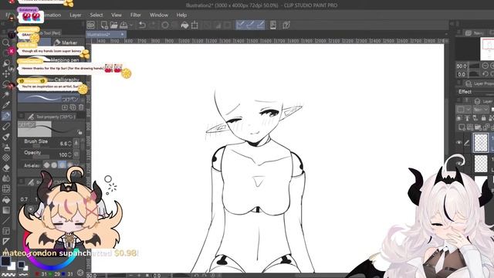494x278 pixels.
Task: Click the smartphone connect icon
Action: [272, 25]
